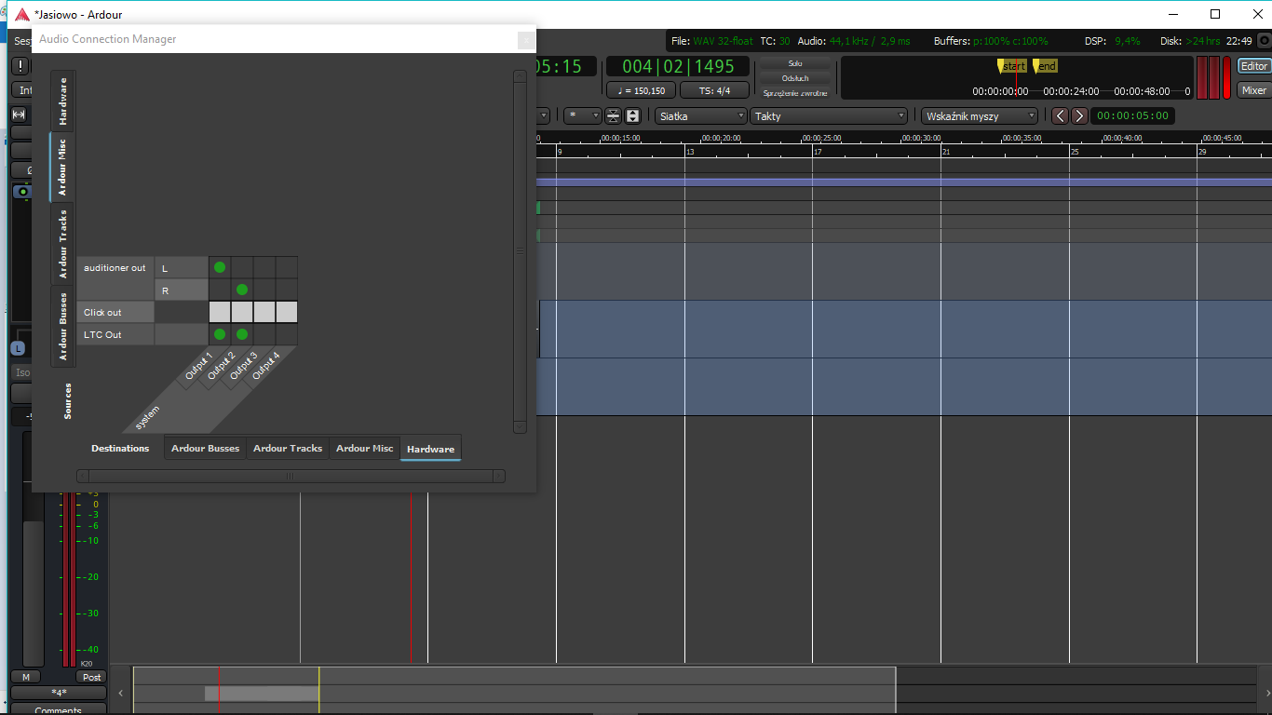Open Ardour Misc destinations tab
1272x715 pixels.
point(365,448)
